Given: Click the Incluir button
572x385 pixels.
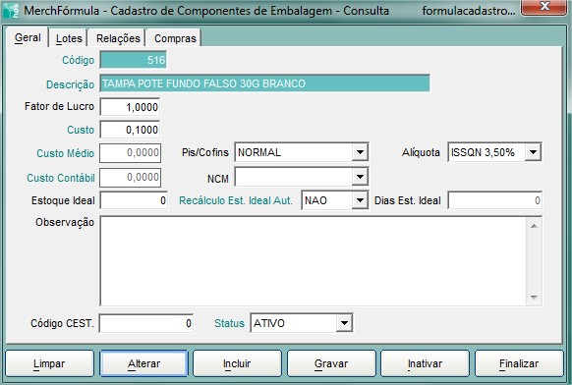Looking at the screenshot, I should (237, 363).
